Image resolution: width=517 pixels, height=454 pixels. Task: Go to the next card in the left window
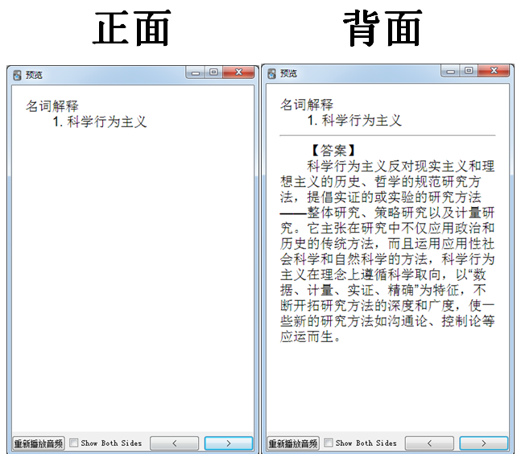pyautogui.click(x=229, y=444)
